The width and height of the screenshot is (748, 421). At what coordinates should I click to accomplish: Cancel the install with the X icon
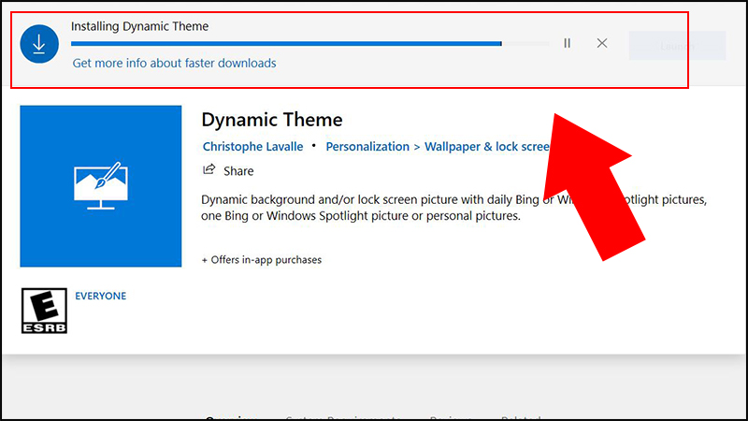click(x=602, y=43)
